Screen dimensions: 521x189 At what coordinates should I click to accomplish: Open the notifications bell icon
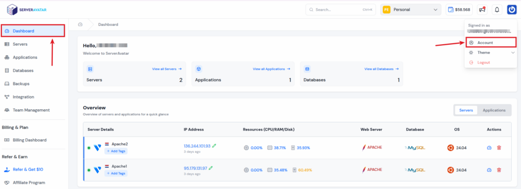(x=497, y=10)
